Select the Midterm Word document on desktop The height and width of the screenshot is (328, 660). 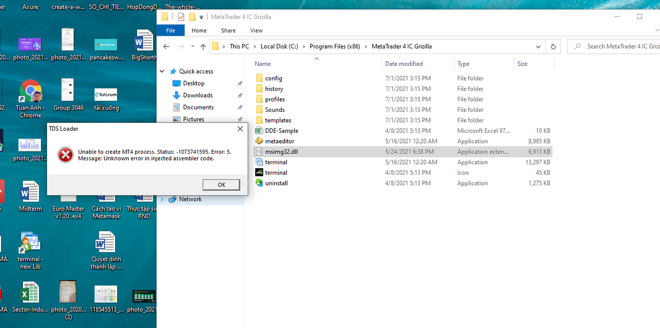[30, 196]
